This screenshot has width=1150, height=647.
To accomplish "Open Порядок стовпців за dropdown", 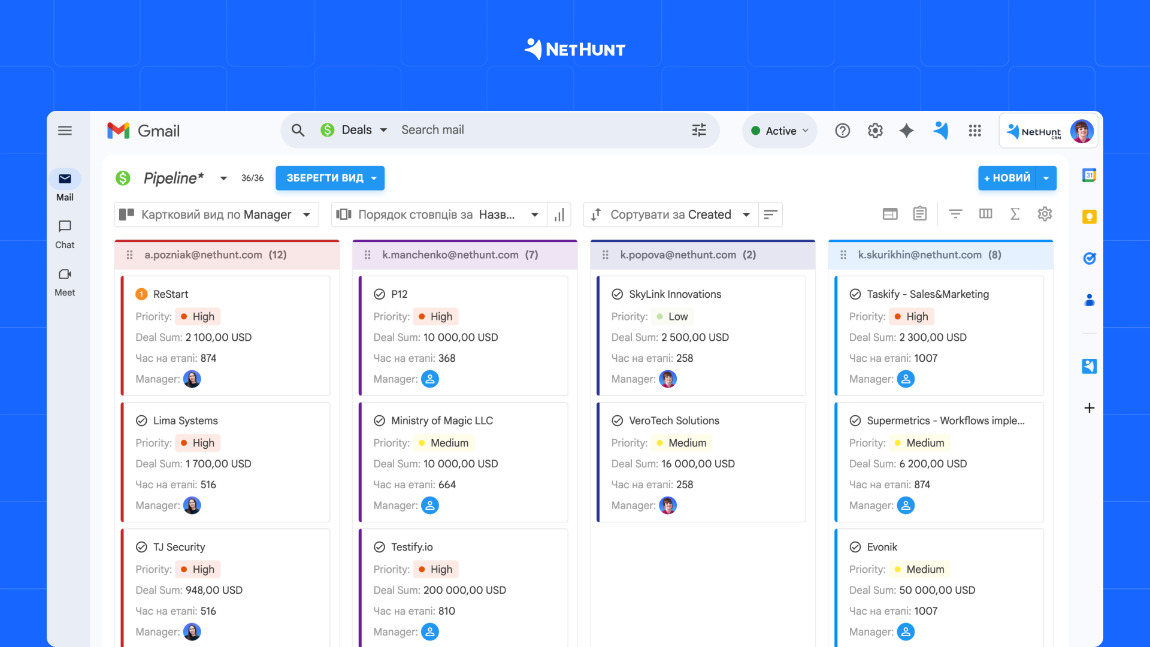I will pos(438,214).
